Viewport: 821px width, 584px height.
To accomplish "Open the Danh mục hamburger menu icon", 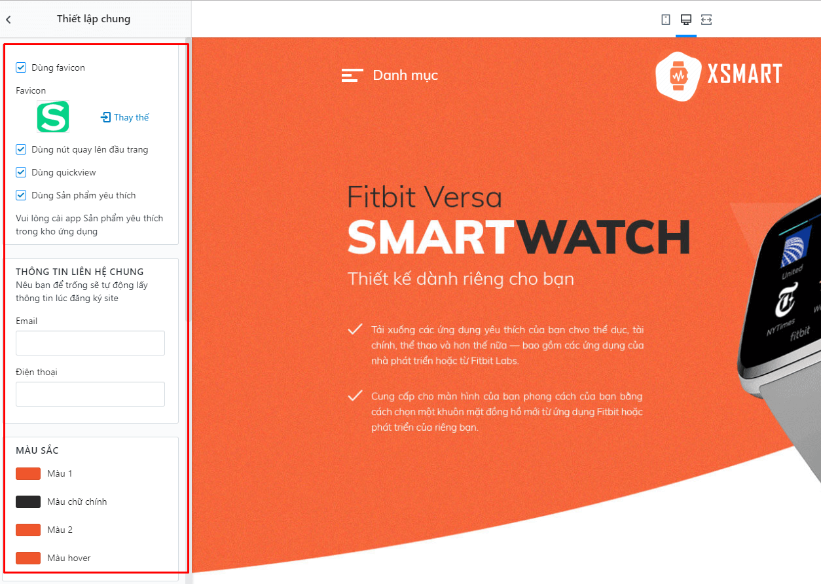I will click(352, 75).
